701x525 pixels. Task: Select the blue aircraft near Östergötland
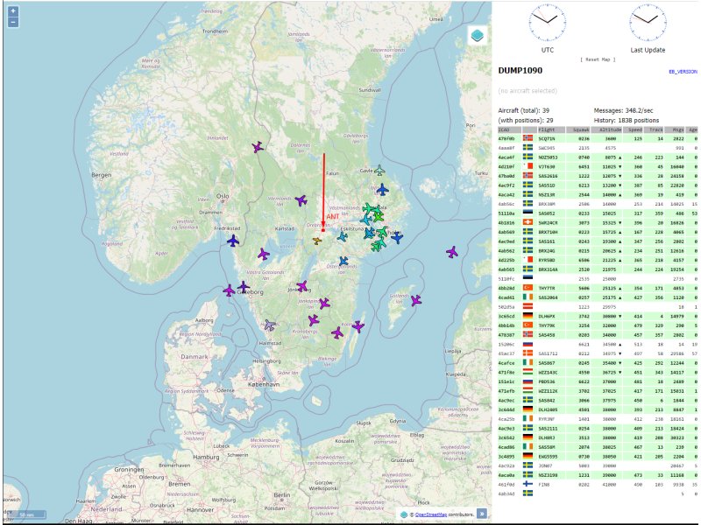(x=343, y=261)
